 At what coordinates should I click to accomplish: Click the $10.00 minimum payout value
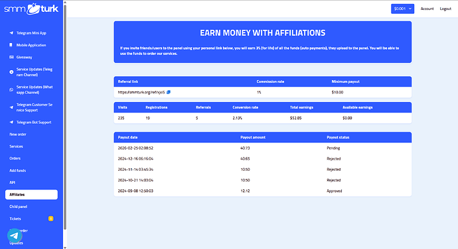337,92
